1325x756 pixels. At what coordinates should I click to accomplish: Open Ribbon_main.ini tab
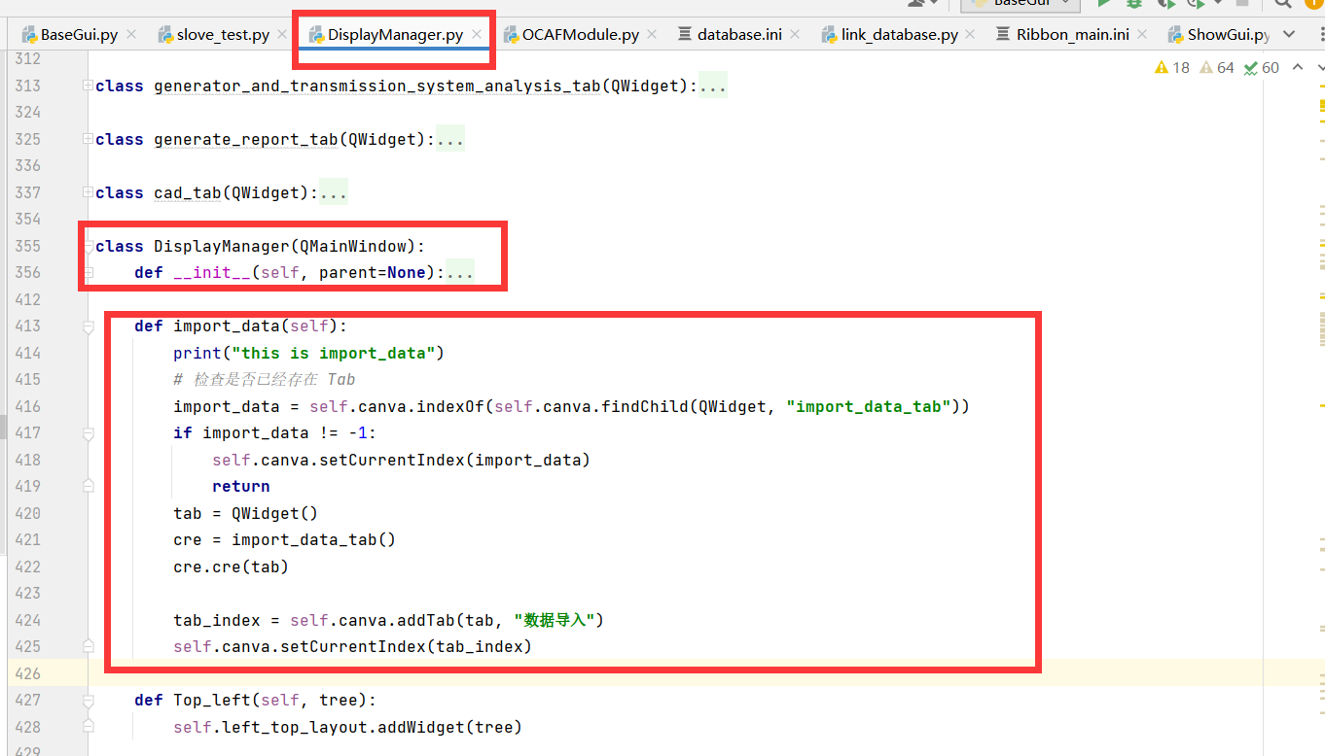pyautogui.click(x=1072, y=34)
